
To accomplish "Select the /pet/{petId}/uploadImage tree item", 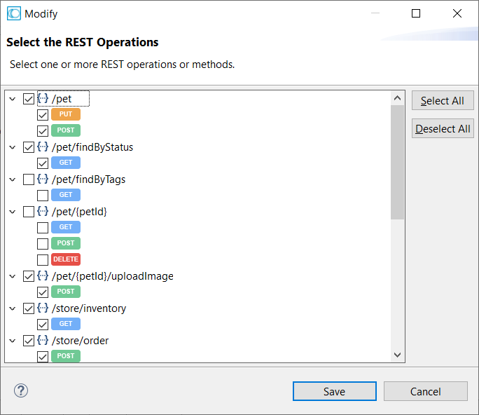I will [x=112, y=276].
